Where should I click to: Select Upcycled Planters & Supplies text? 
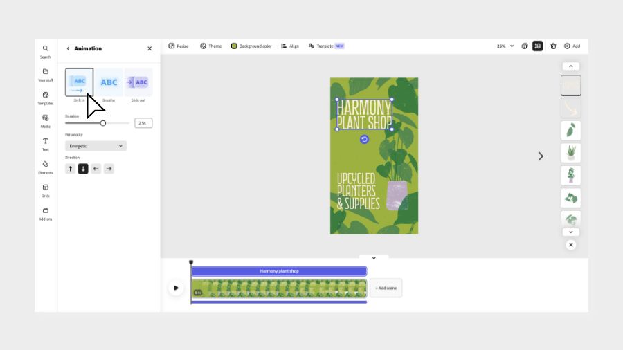(359, 191)
